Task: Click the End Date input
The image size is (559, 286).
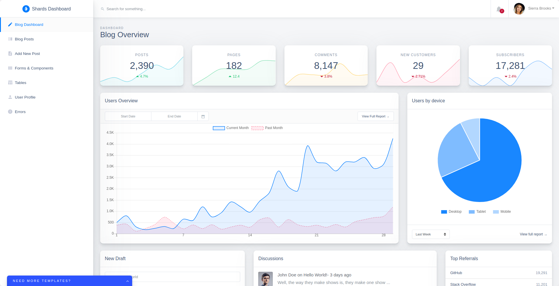Action: pyautogui.click(x=174, y=116)
